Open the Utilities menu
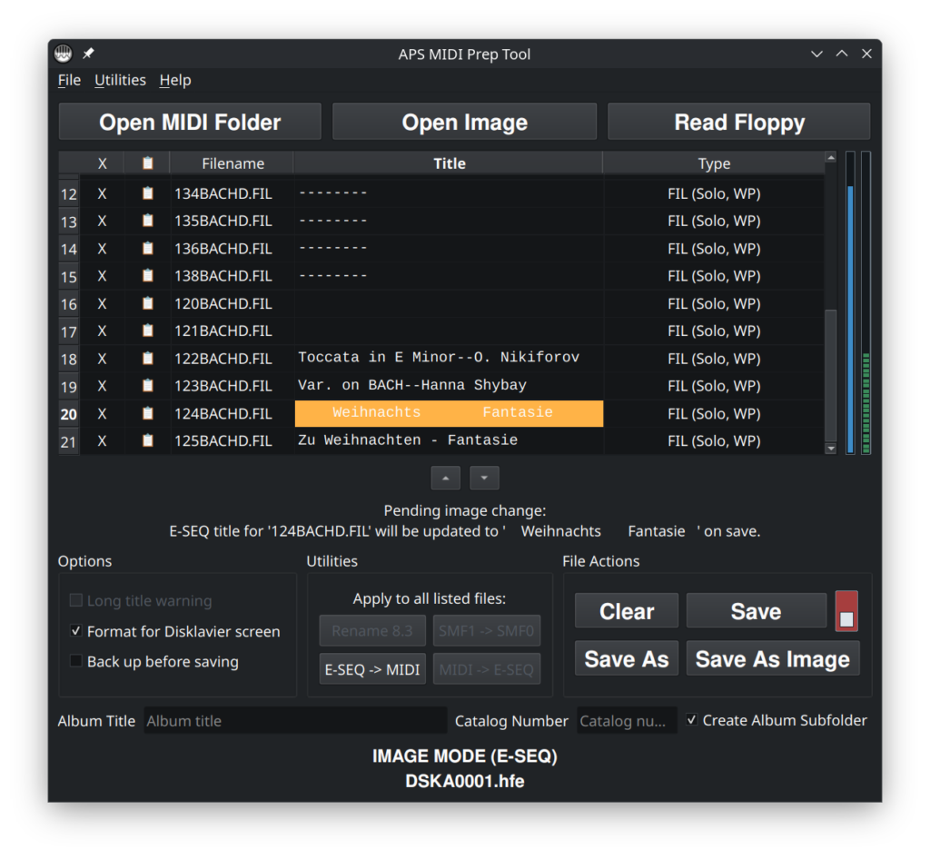Screen dimensions: 930x859 120,80
